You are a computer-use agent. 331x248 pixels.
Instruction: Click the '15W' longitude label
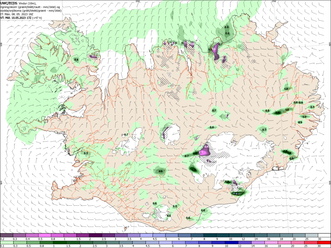point(274,1)
